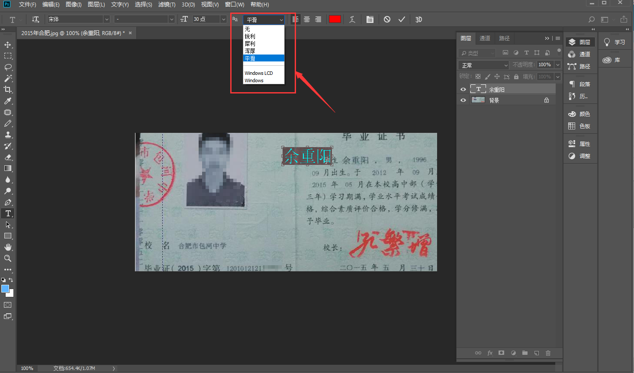Image resolution: width=634 pixels, height=373 pixels.
Task: Toggle left align text
Action: pyautogui.click(x=296, y=19)
